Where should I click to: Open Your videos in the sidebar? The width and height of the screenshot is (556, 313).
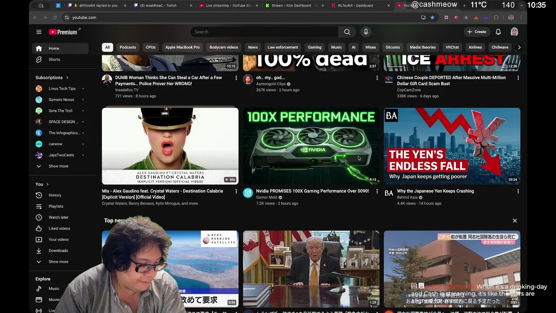(60, 240)
